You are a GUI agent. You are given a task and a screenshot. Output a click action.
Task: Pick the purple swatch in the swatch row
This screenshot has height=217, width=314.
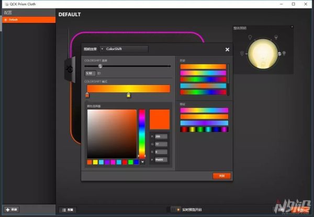107,162
